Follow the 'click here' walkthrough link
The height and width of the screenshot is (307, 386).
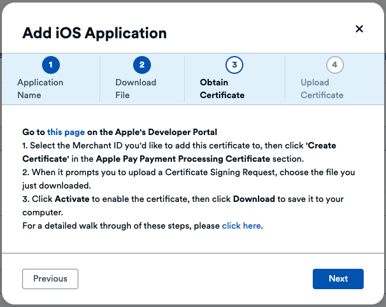click(241, 226)
